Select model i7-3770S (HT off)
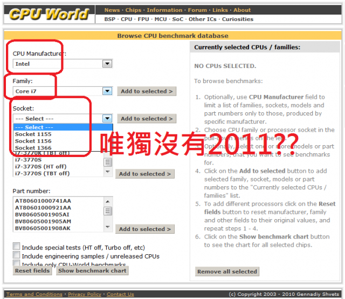This screenshot has width=345, height=299. coord(58,167)
